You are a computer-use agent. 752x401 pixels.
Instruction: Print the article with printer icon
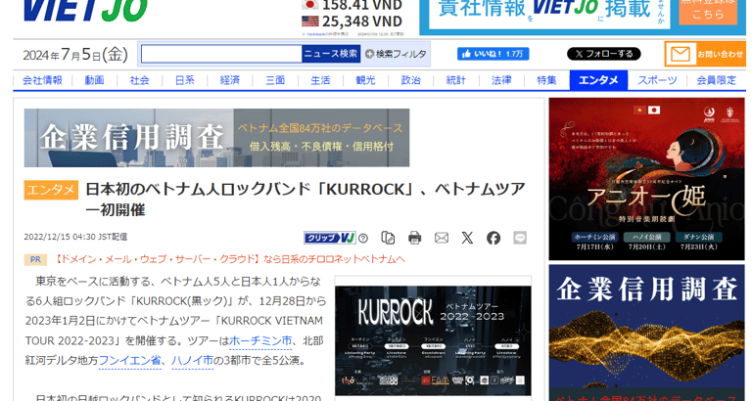(415, 238)
